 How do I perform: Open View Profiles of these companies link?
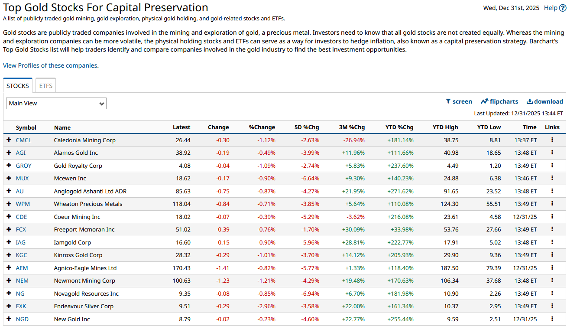[50, 65]
